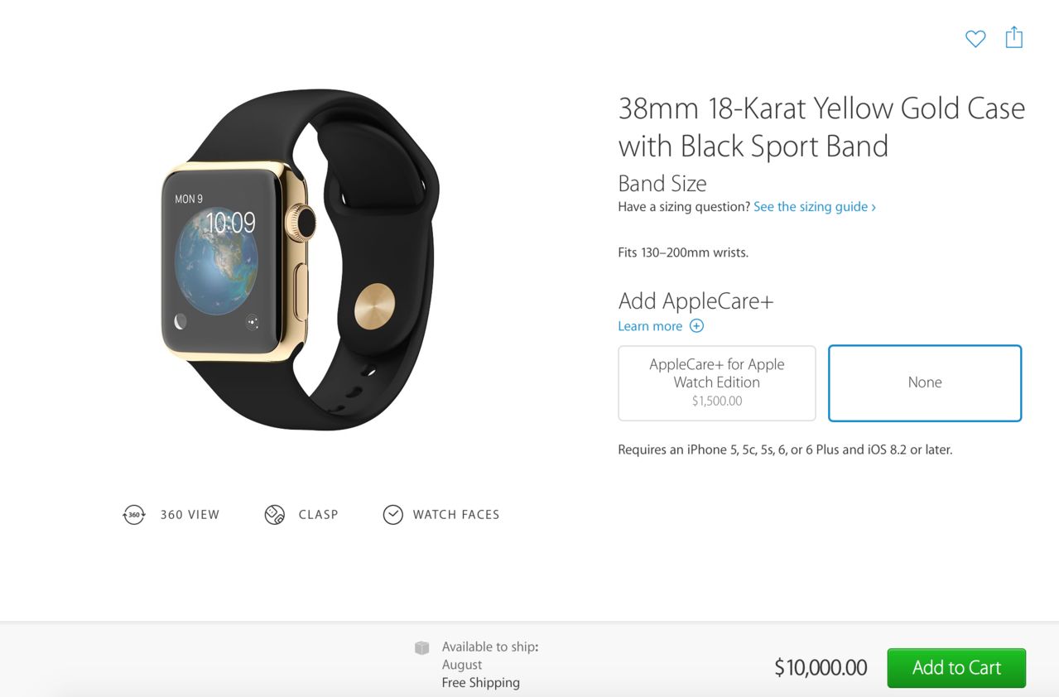Screen dimensions: 1059x697
Task: Click the $10,000.00 price text
Action: point(821,668)
